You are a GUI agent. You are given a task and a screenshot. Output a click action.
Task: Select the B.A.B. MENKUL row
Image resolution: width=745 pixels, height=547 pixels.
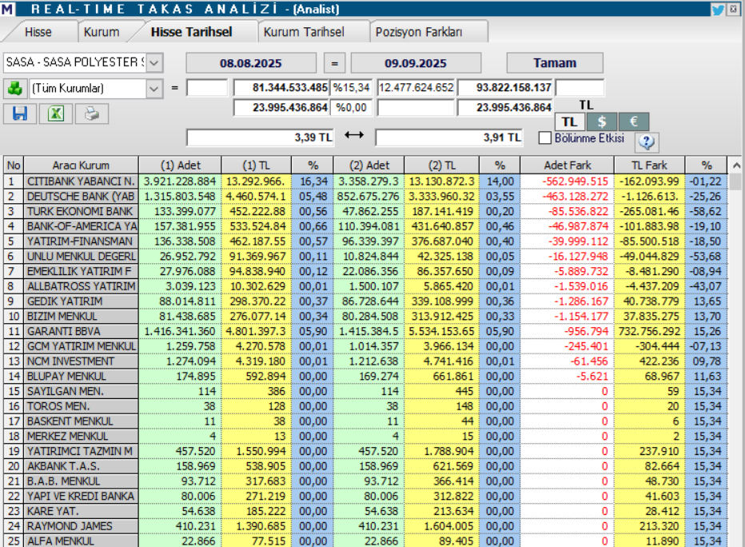click(x=366, y=481)
